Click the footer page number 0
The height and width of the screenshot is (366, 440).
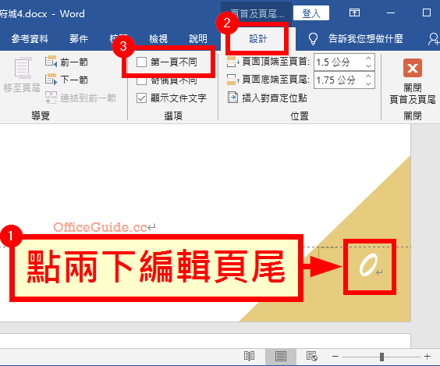tap(368, 265)
